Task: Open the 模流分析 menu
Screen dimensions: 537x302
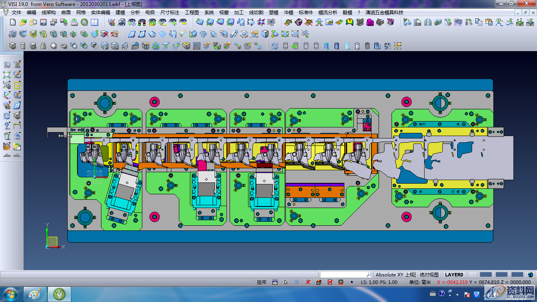Action: point(327,13)
